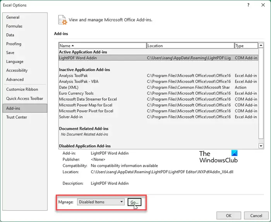Click the add-in list scroll up arrow
Viewport: 271px width, 222px height.
click(x=261, y=46)
